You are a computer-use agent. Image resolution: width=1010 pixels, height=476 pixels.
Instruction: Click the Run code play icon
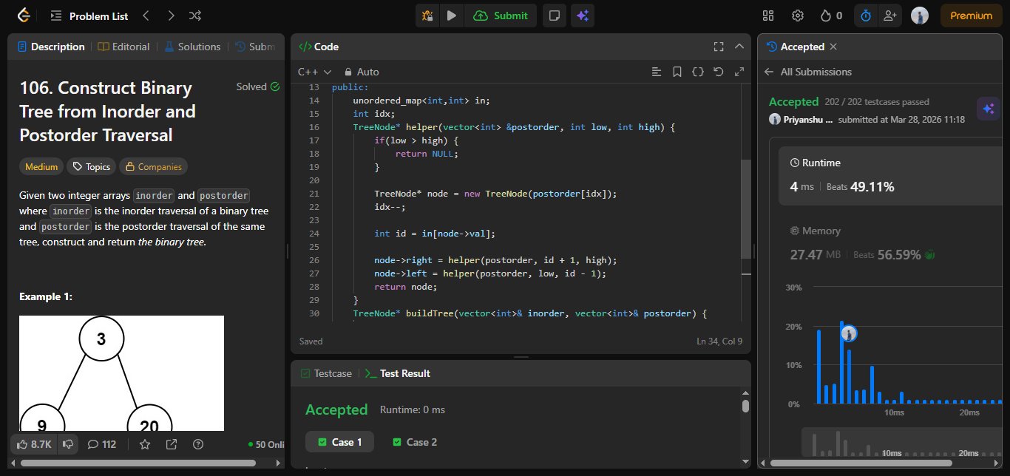point(451,16)
